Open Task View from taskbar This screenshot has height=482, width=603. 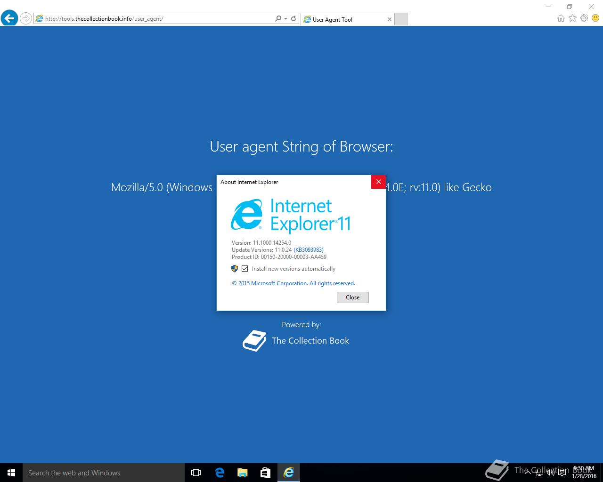[x=196, y=473]
